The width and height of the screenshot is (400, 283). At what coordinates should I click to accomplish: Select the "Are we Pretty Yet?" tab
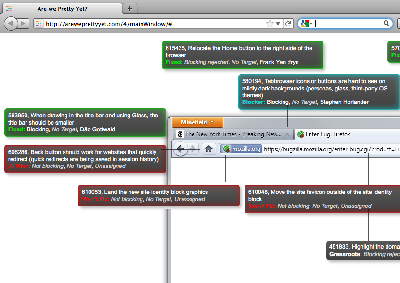coord(62,9)
